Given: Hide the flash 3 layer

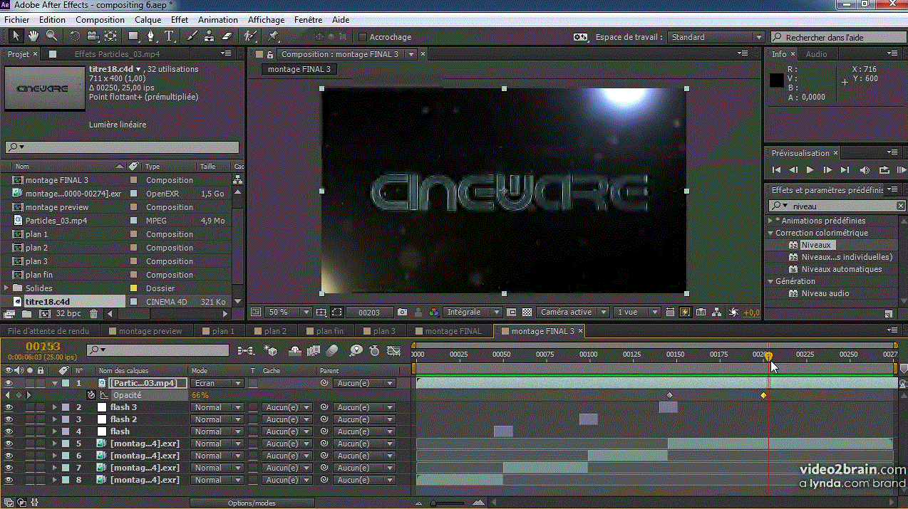Looking at the screenshot, I should click(x=9, y=407).
